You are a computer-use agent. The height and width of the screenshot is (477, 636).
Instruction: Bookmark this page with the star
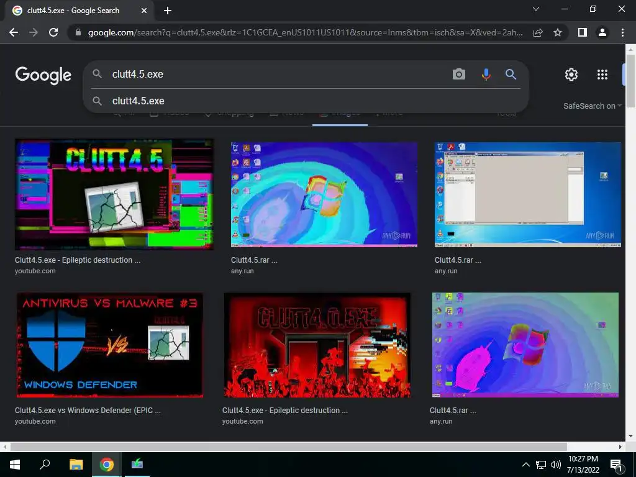coord(558,32)
